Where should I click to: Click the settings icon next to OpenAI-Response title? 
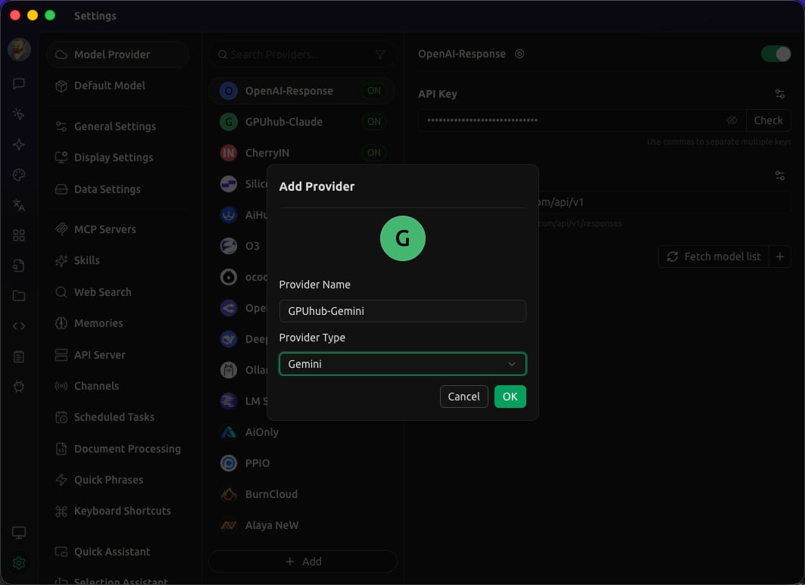[x=520, y=54]
